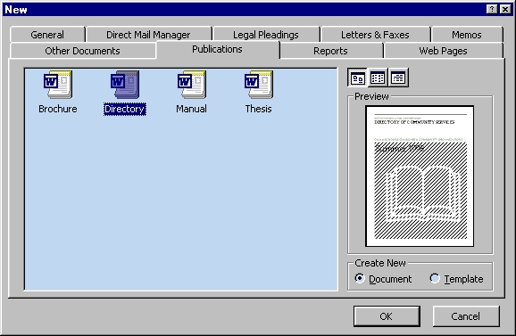
Task: Switch to List view
Action: pyautogui.click(x=378, y=78)
